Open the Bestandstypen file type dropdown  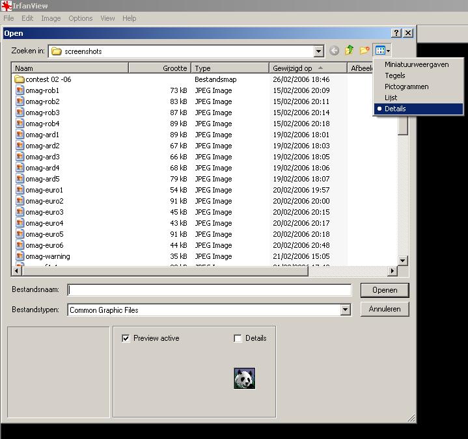[x=346, y=310]
